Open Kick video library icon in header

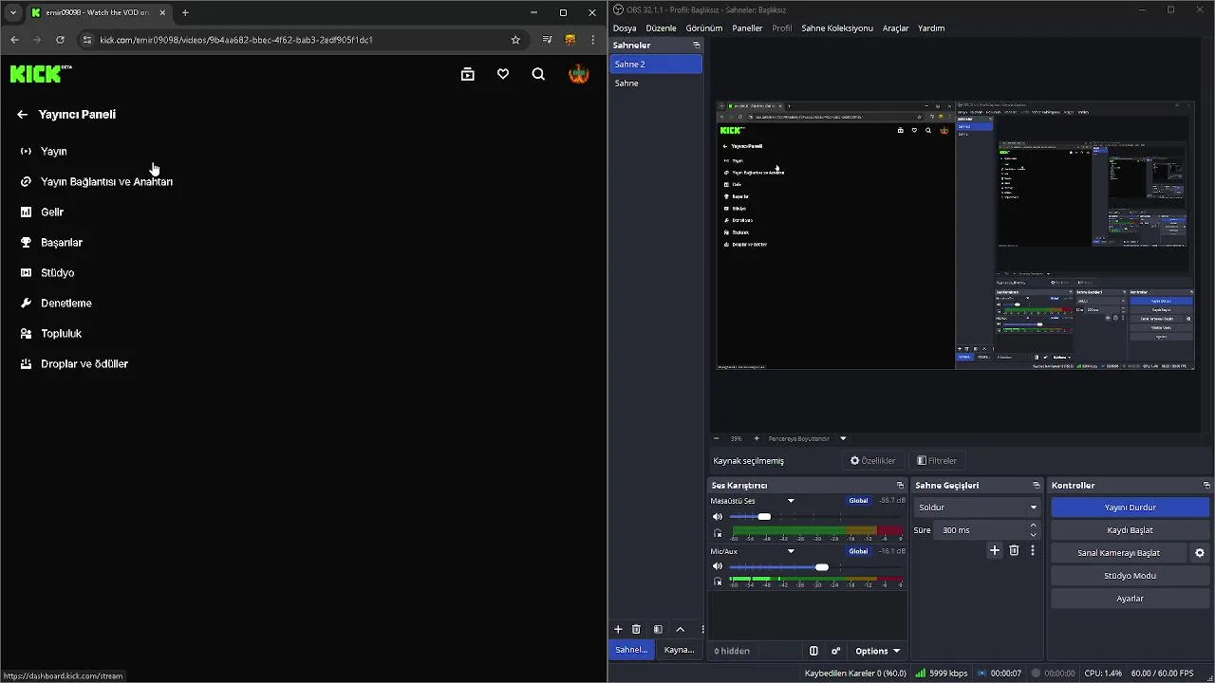pos(467,74)
